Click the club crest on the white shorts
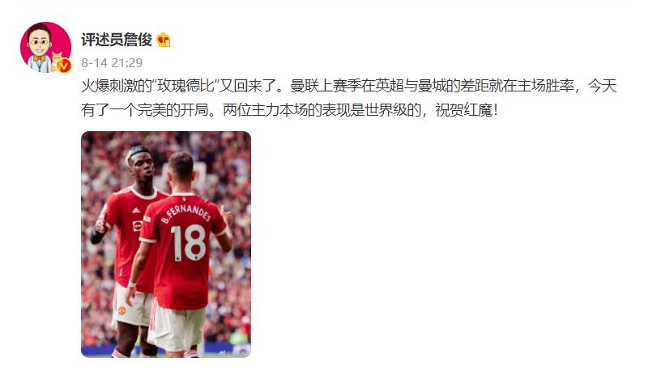 click(122, 309)
